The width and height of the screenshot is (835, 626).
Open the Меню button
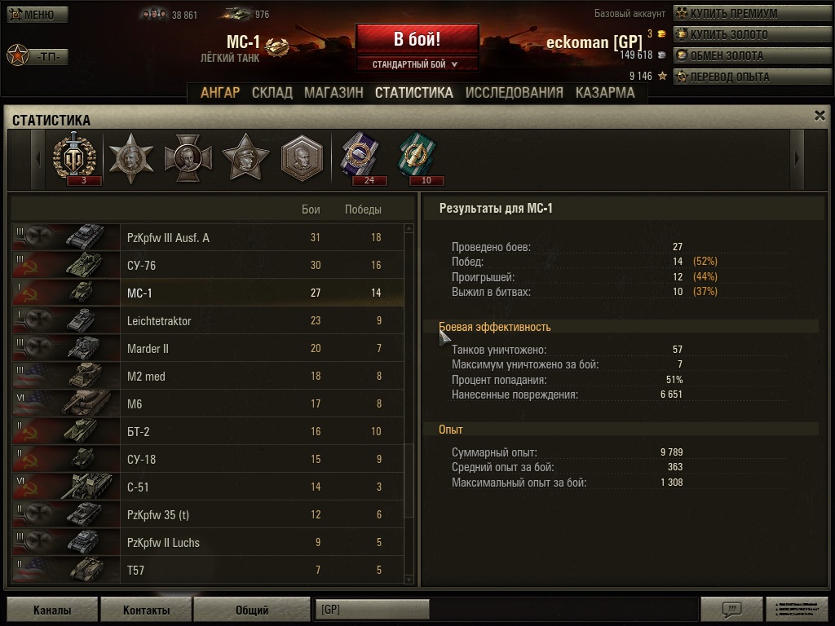click(x=38, y=15)
